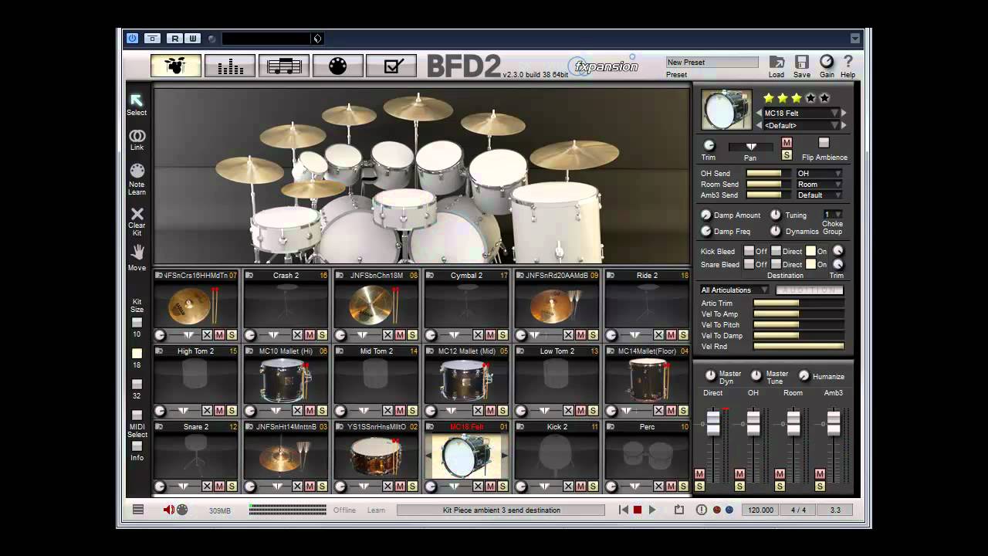Mute selected kit piece in inspector
The width and height of the screenshot is (988, 556).
click(x=787, y=143)
